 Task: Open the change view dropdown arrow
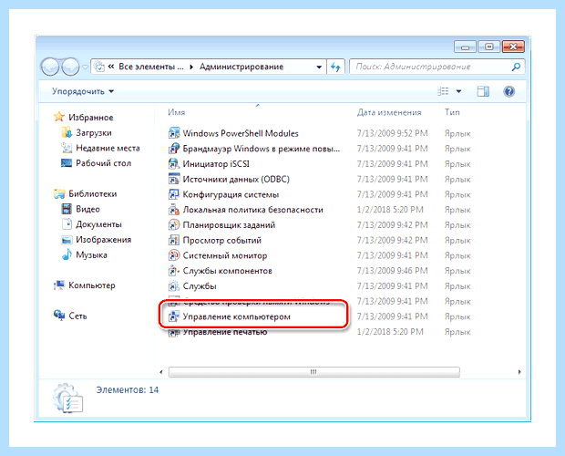click(458, 91)
